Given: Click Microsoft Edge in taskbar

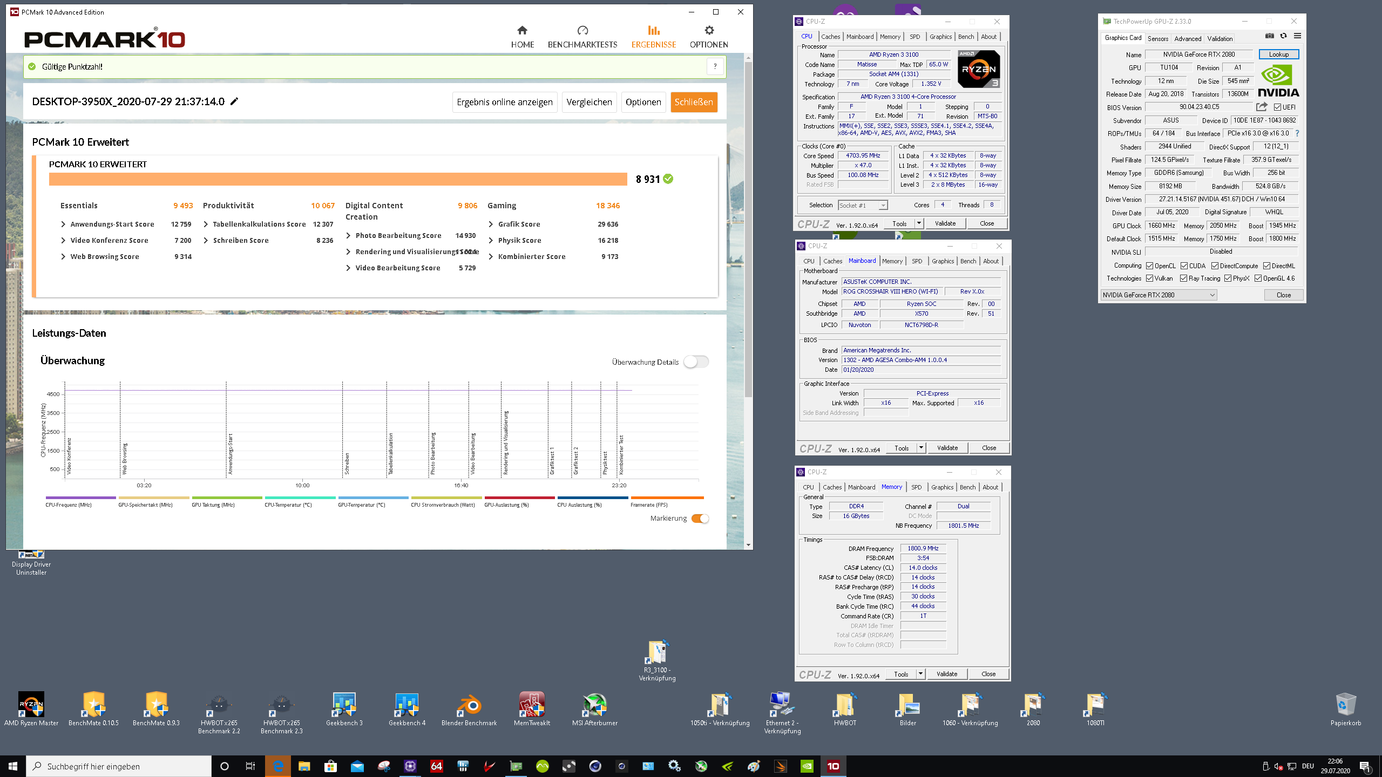Looking at the screenshot, I should tap(278, 766).
